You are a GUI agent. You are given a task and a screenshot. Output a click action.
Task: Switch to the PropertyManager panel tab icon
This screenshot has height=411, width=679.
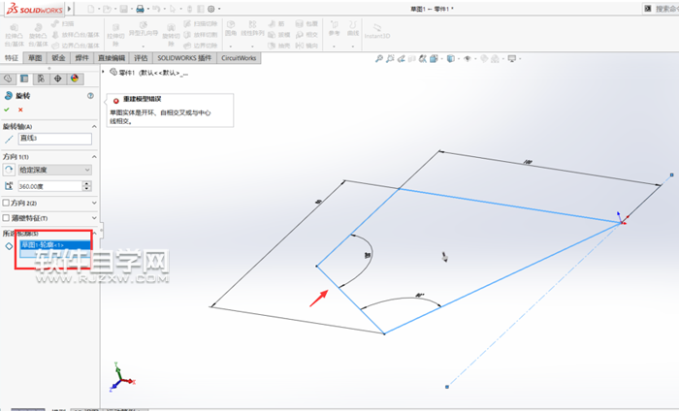pyautogui.click(x=24, y=78)
